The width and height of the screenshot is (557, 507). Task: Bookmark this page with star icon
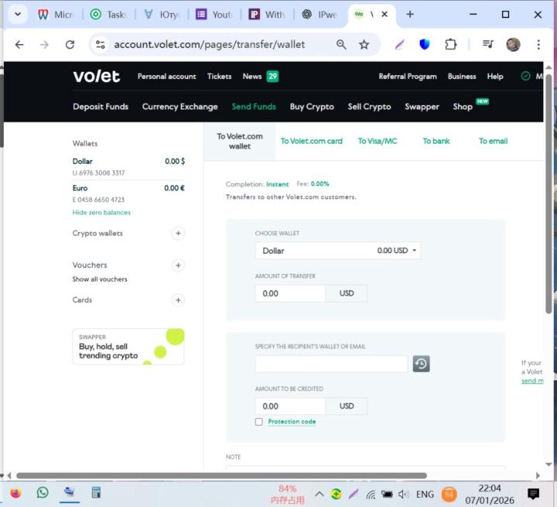coord(364,44)
